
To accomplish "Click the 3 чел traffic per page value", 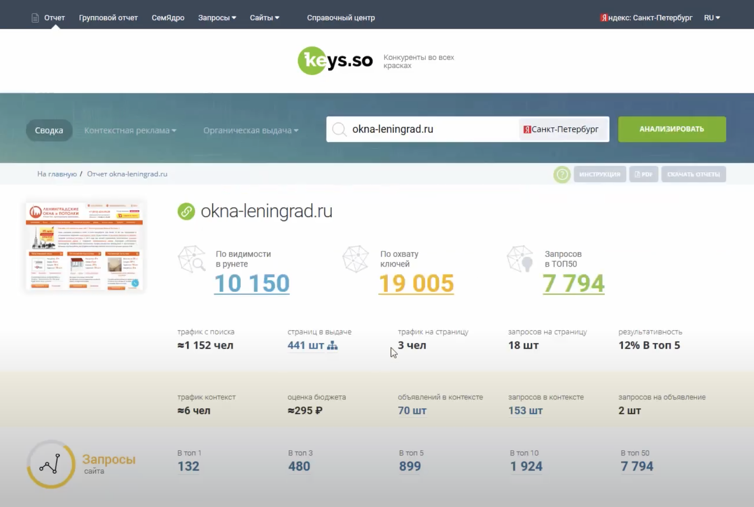I will [x=412, y=345].
